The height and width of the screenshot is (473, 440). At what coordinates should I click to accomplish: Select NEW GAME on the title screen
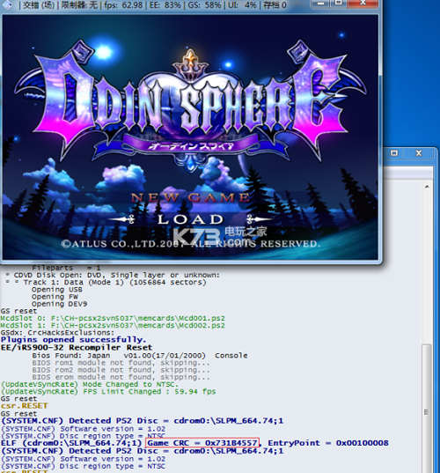click(x=190, y=198)
